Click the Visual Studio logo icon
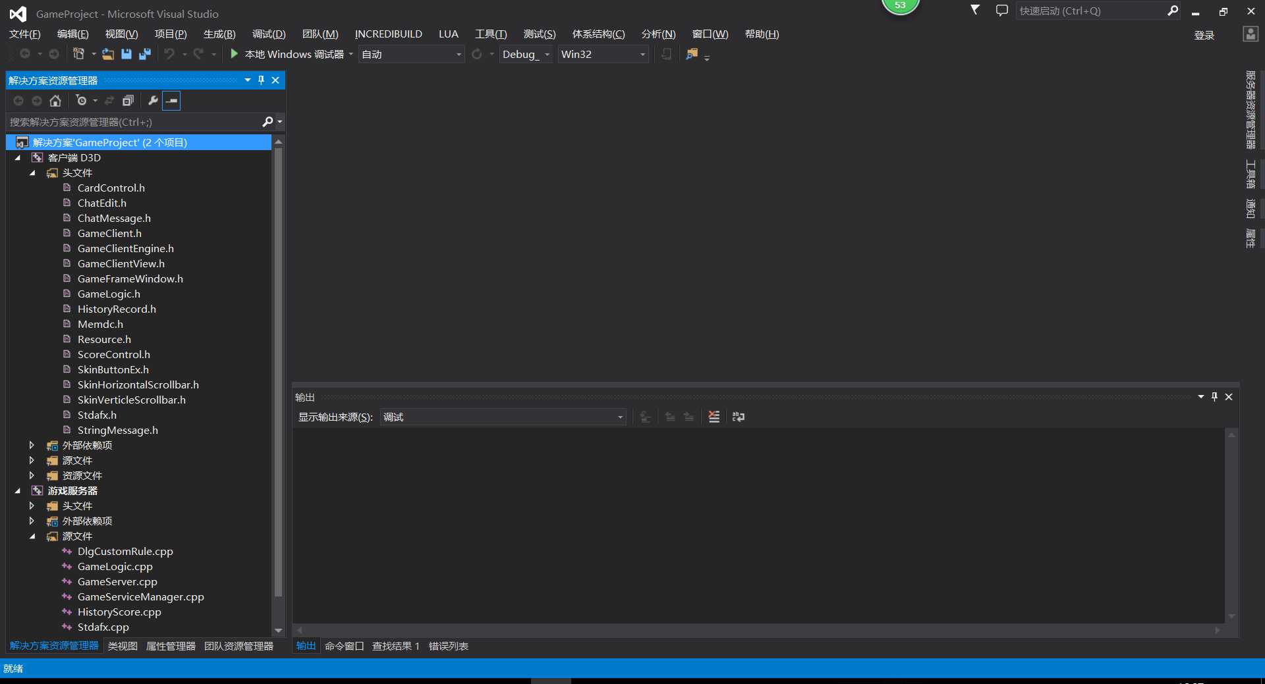Screen dimensions: 1265x684 [x=18, y=14]
